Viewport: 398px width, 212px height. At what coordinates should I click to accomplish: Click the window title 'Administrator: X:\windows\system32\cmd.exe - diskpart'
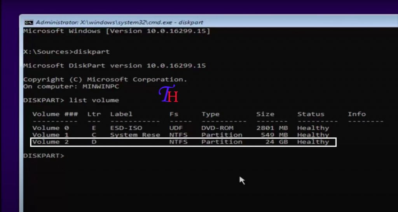tap(119, 22)
